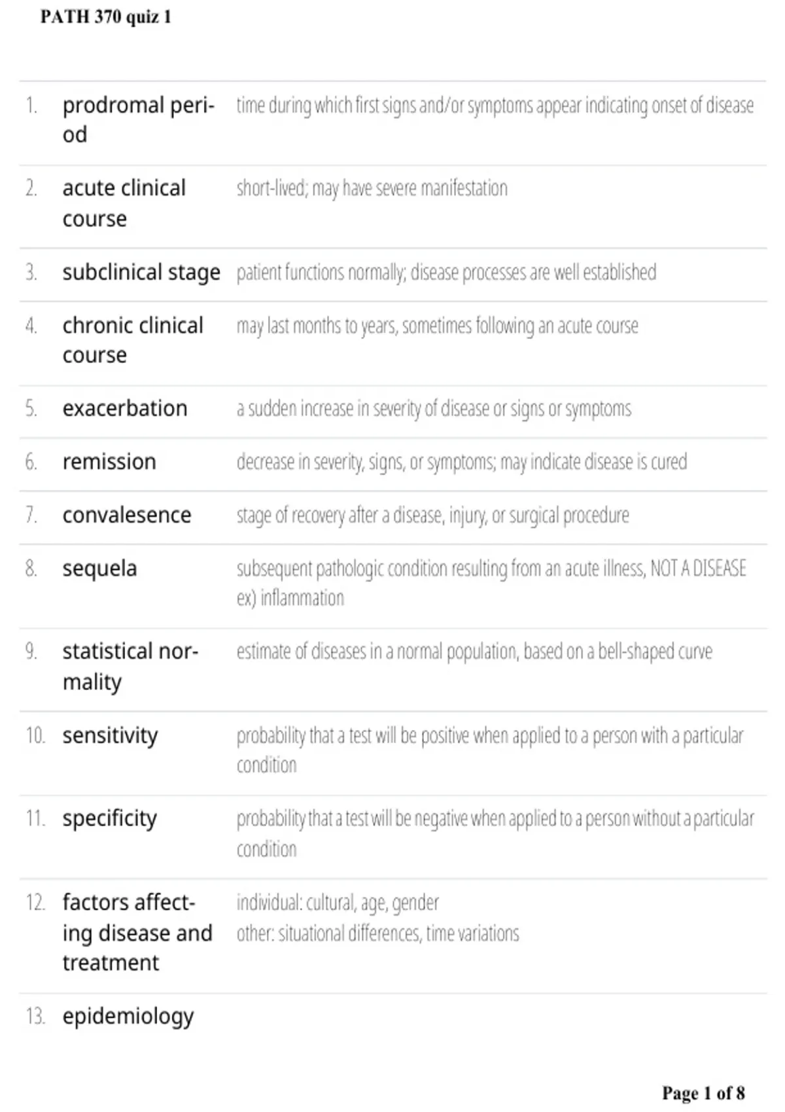Select the 'stage of recovery after a disease' definition
The width and height of the screenshot is (785, 1112).
(432, 516)
